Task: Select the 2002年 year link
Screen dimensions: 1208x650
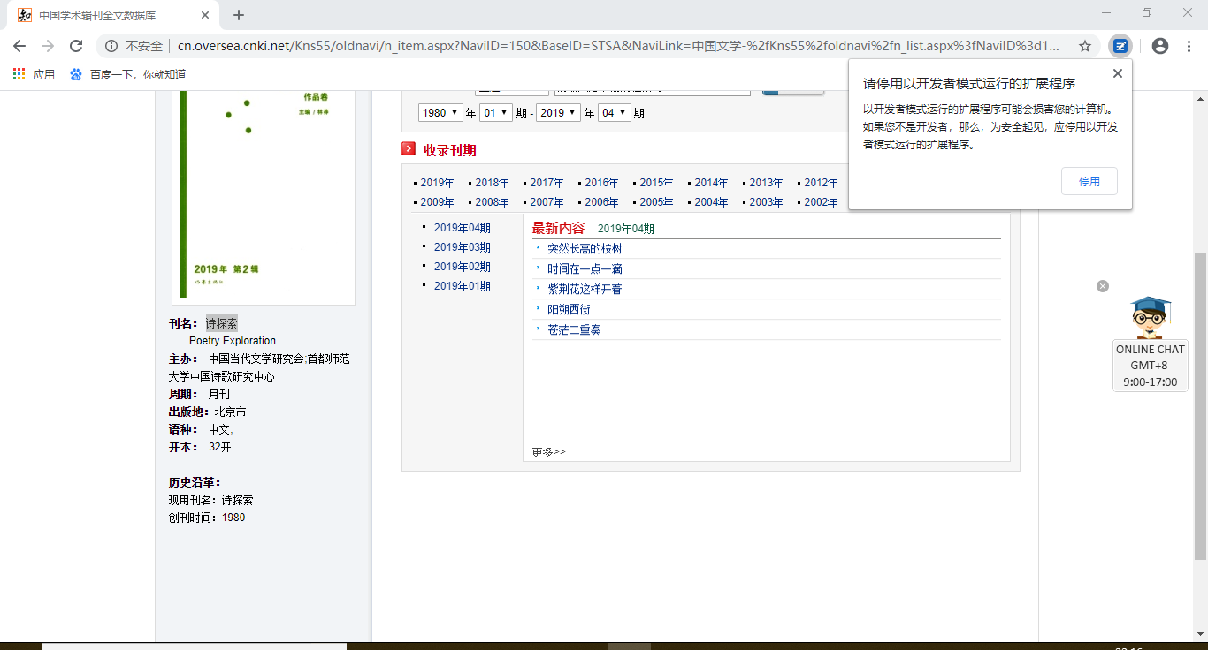Action: [x=821, y=202]
